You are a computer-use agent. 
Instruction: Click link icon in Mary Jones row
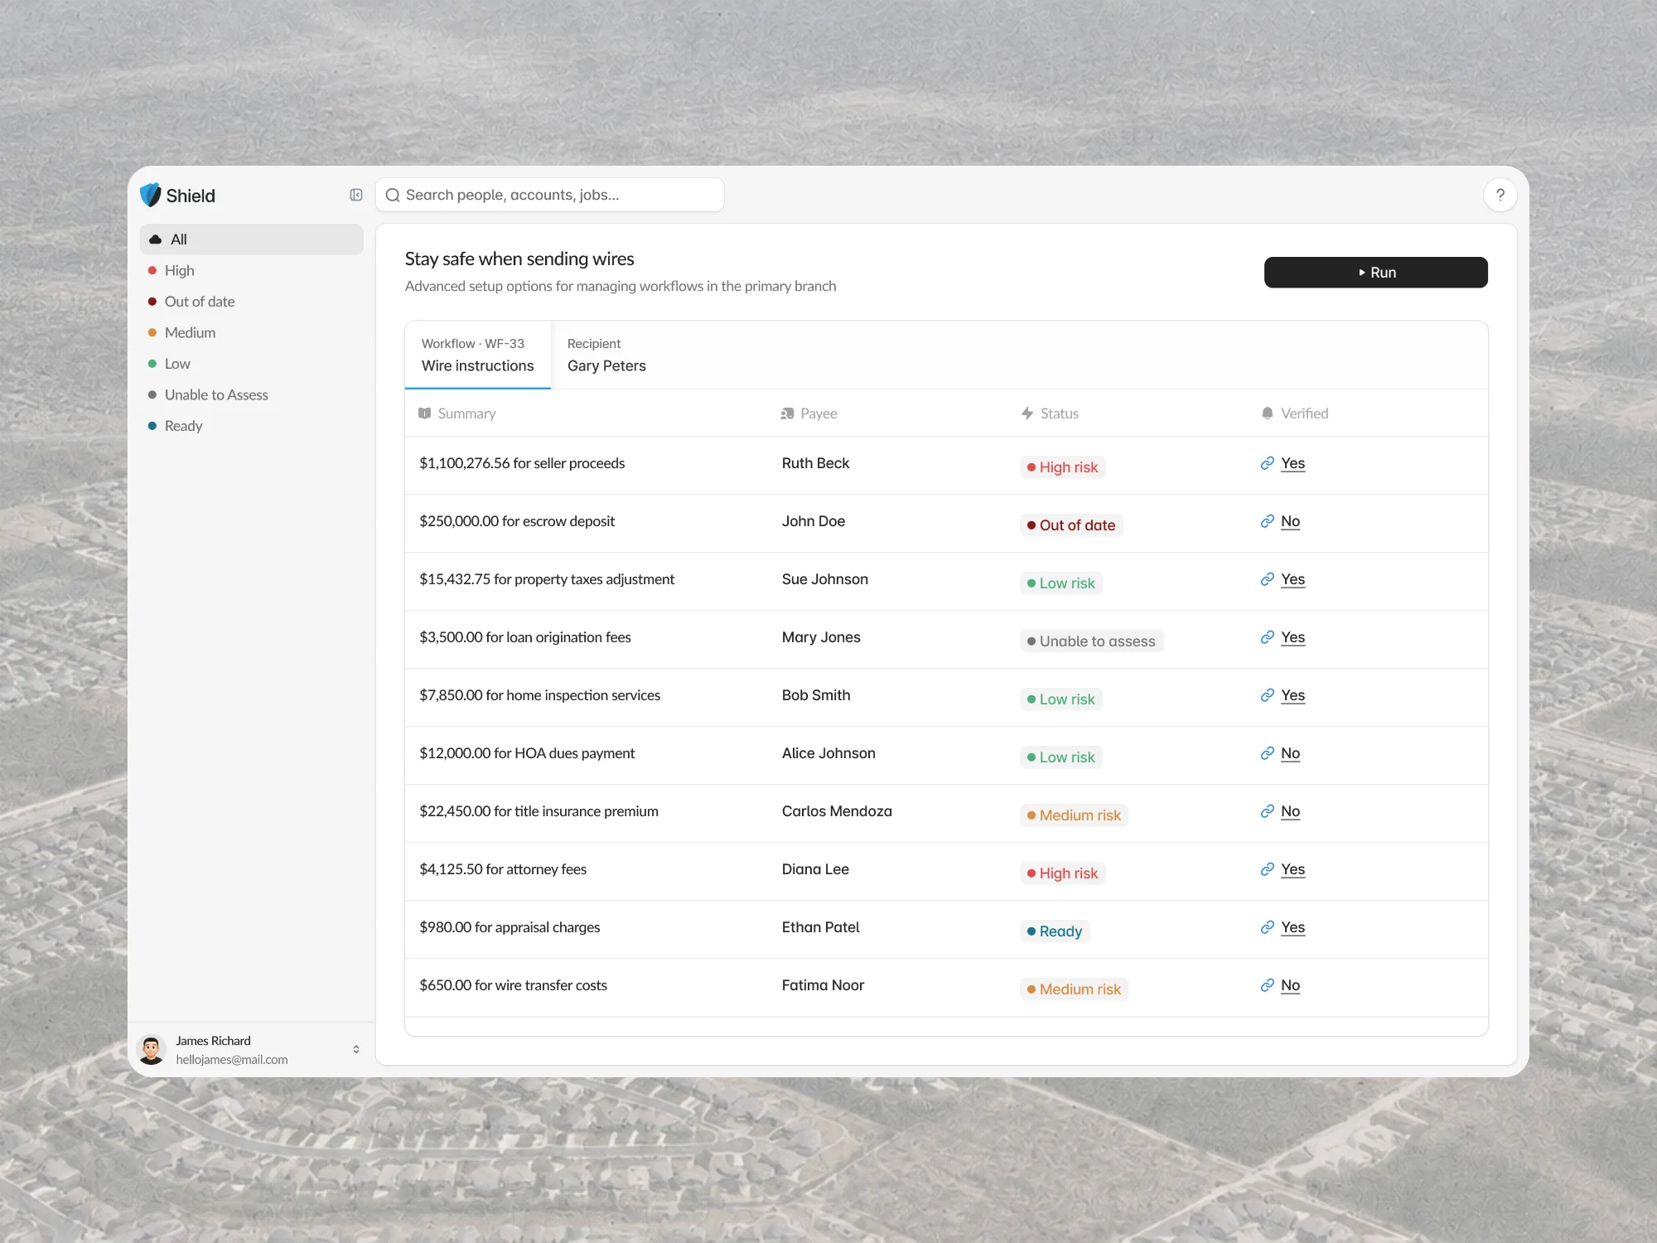click(x=1268, y=637)
